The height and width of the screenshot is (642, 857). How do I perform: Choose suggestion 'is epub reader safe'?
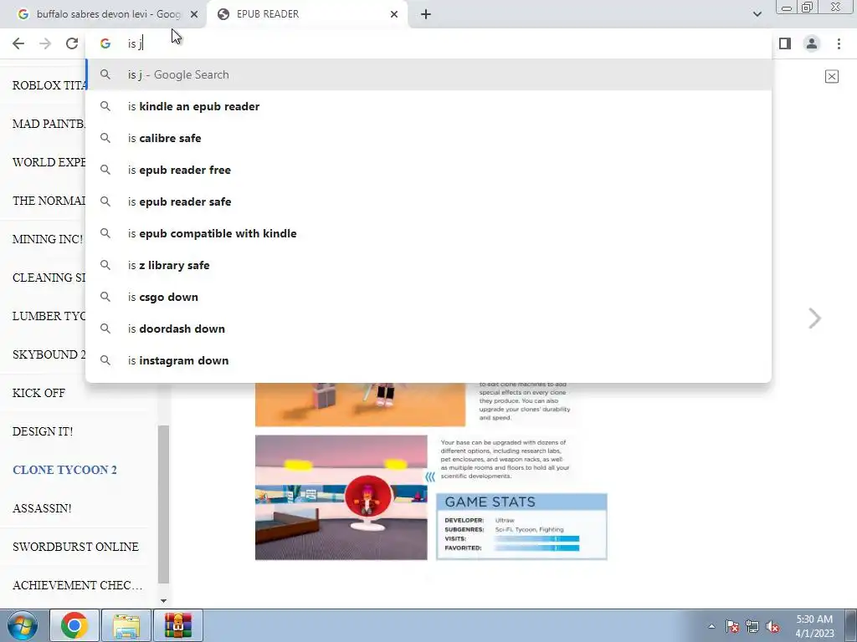point(428,201)
